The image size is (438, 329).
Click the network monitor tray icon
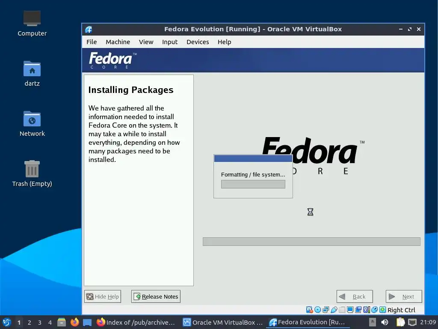(x=412, y=322)
